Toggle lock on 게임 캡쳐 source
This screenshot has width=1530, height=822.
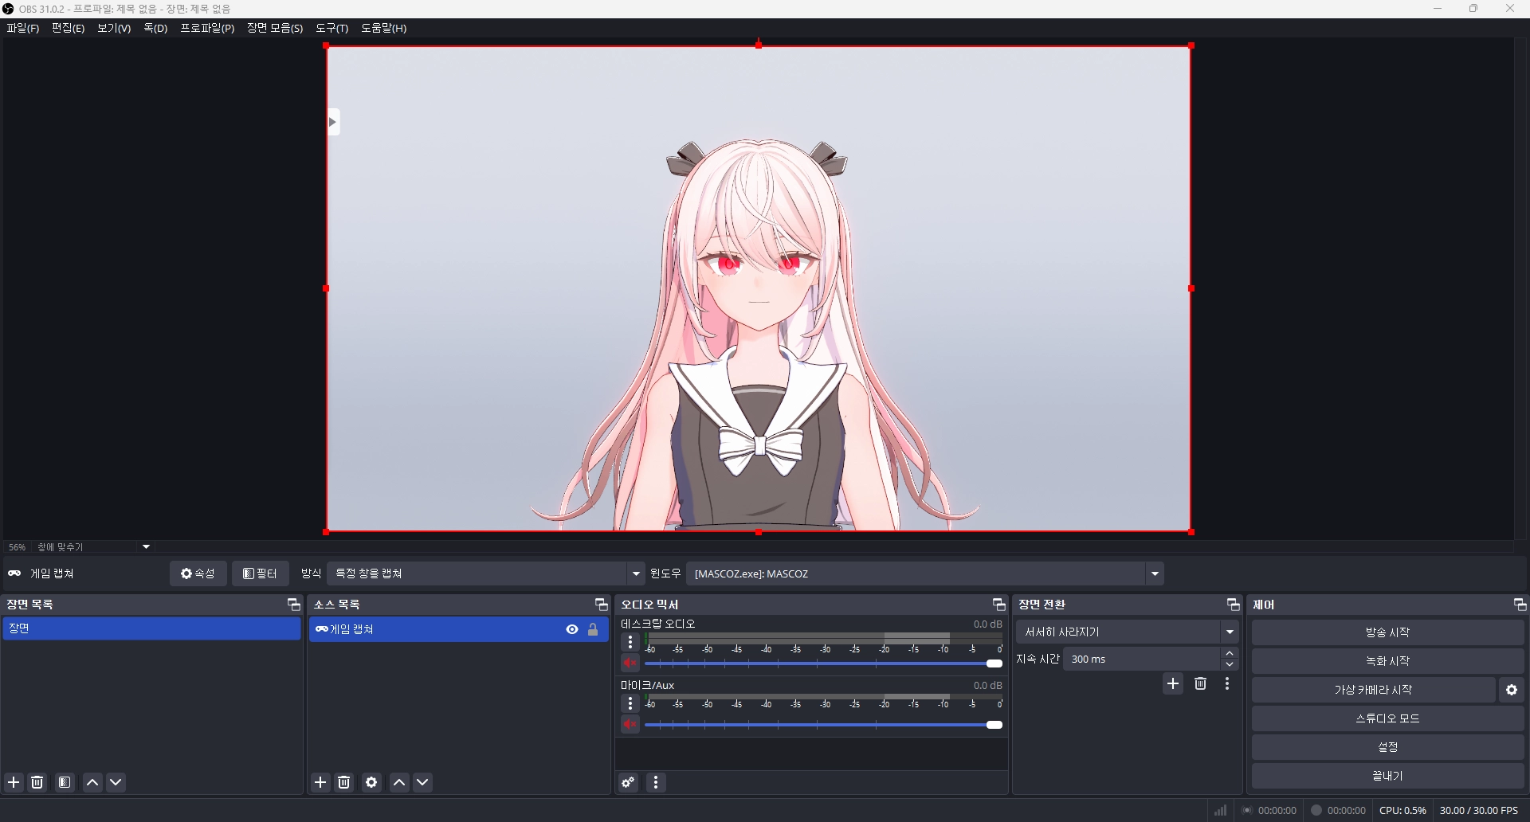(x=593, y=629)
